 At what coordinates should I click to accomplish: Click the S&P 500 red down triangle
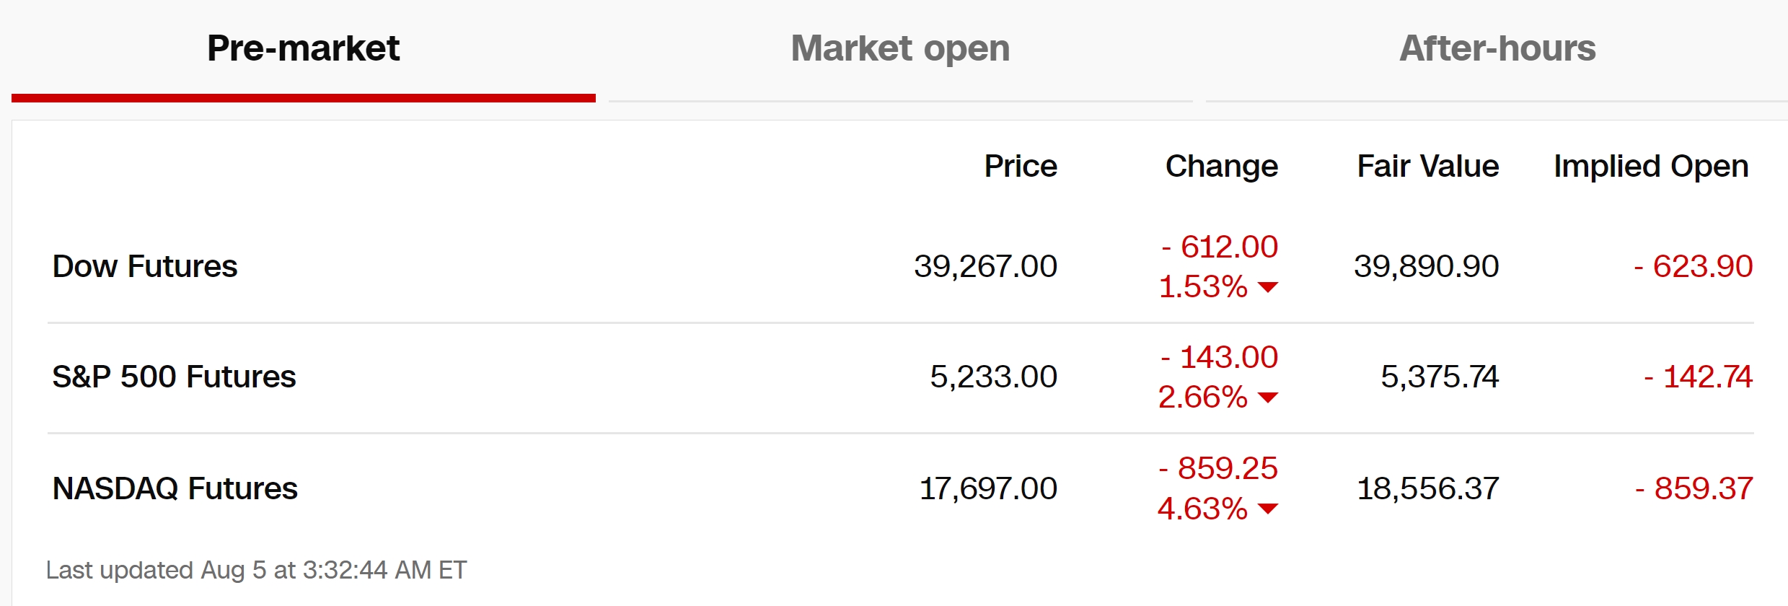tap(1267, 398)
